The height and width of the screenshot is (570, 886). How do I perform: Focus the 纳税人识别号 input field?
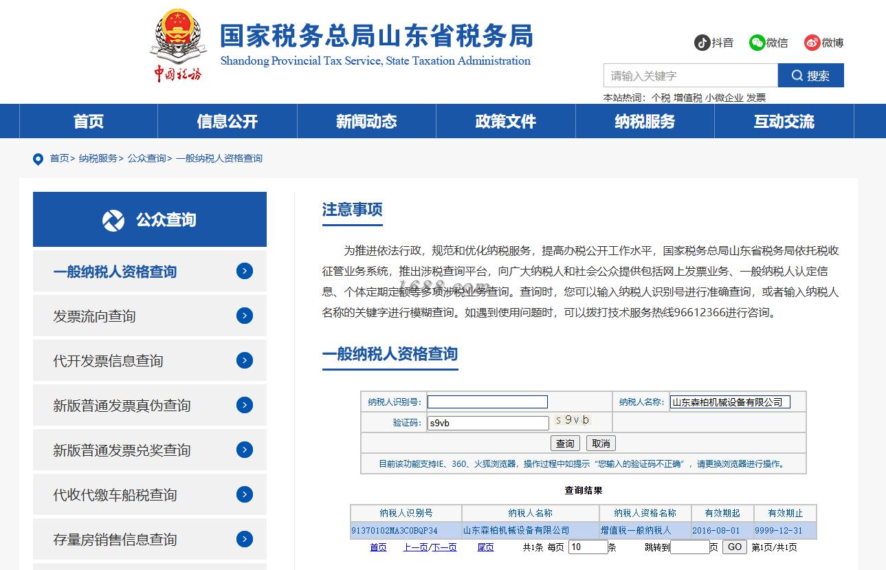tap(487, 402)
